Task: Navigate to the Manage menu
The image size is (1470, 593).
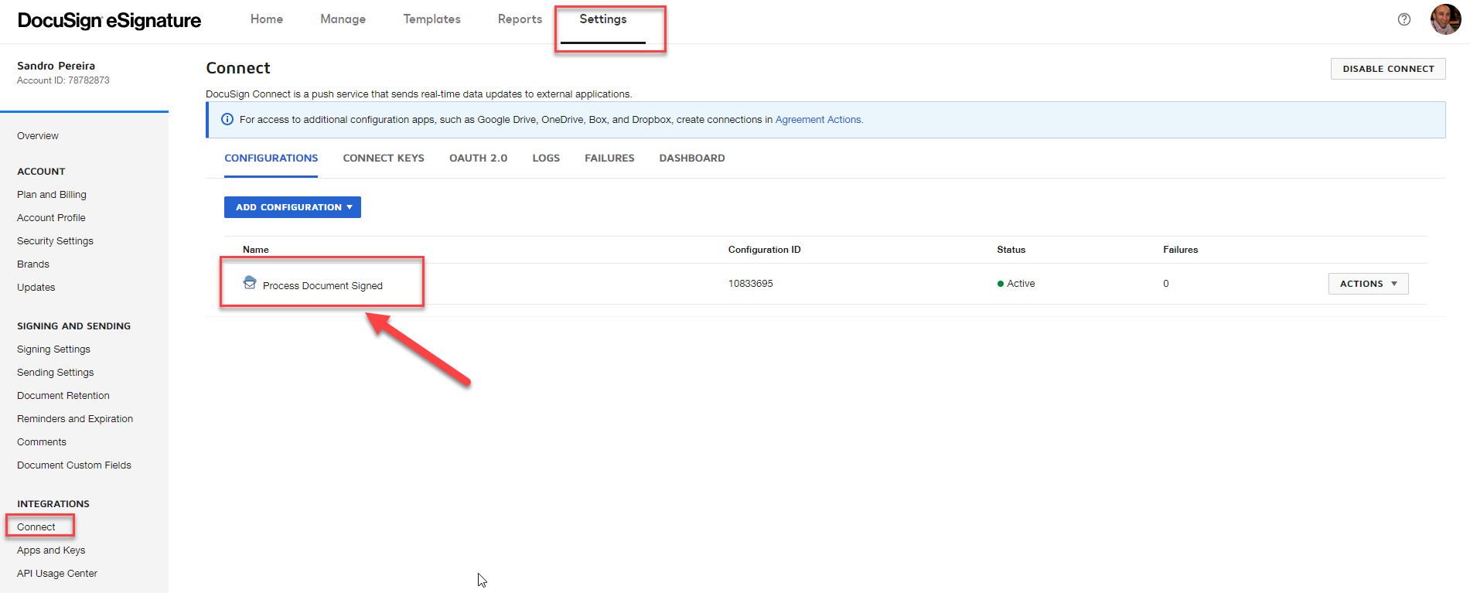Action: pyautogui.click(x=343, y=19)
